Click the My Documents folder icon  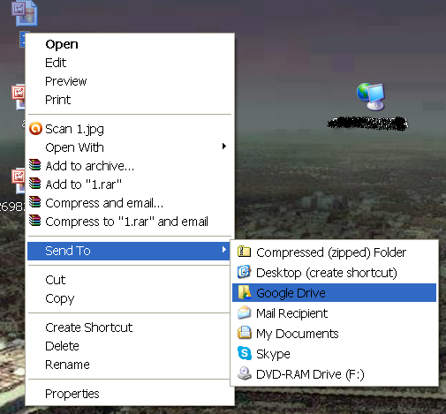pyautogui.click(x=245, y=333)
